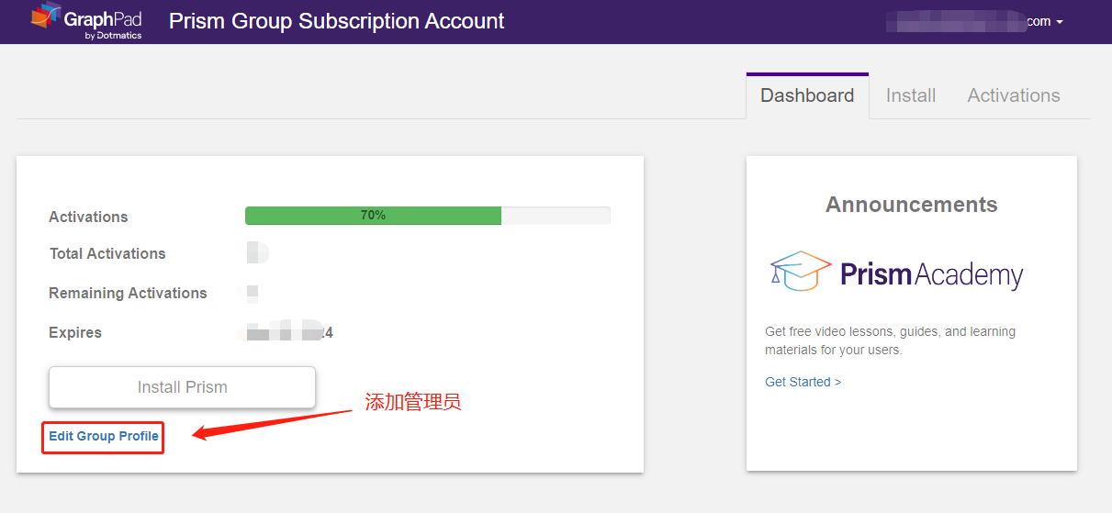Click the Remaining Activations label
Screen dimensions: 1112x513
tap(128, 293)
